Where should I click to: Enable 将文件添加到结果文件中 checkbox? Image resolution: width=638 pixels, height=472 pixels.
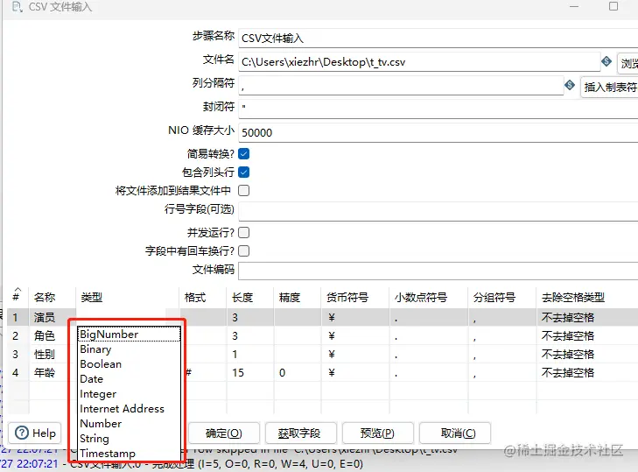click(x=243, y=191)
